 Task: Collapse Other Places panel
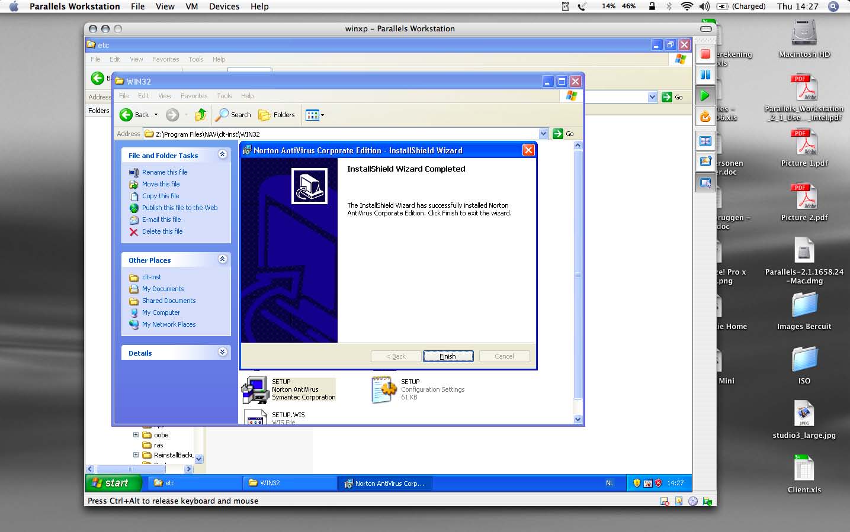pyautogui.click(x=223, y=259)
